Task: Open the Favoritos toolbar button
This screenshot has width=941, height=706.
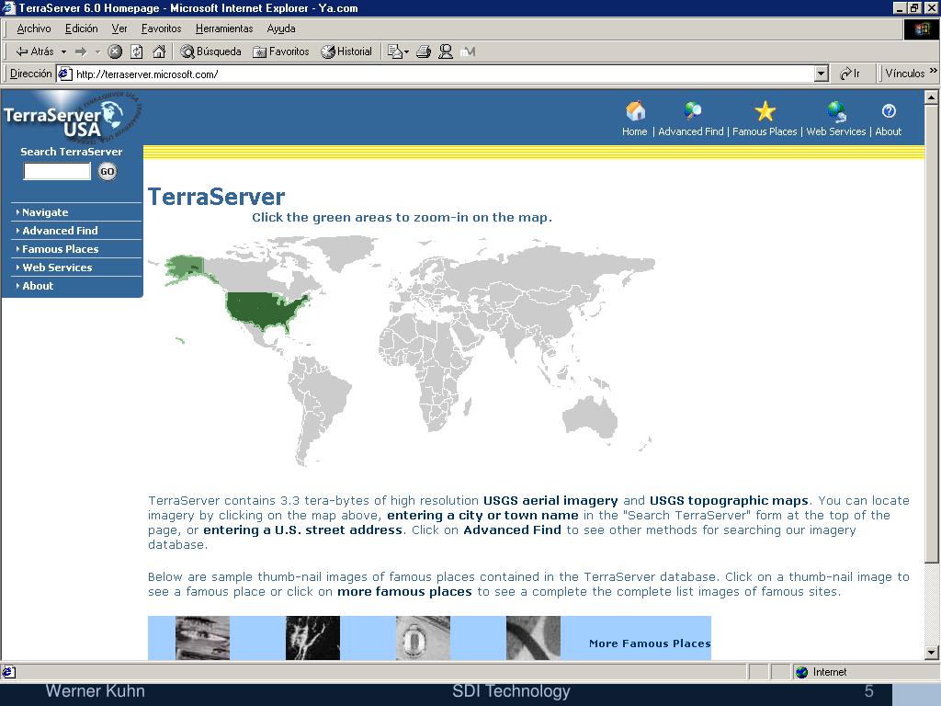Action: pos(281,51)
